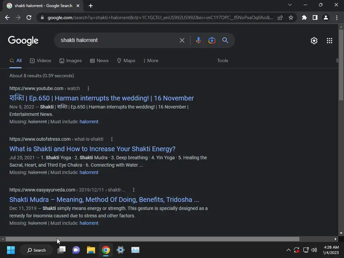Open network settings from the tray
344x258 pixels.
coord(306,250)
